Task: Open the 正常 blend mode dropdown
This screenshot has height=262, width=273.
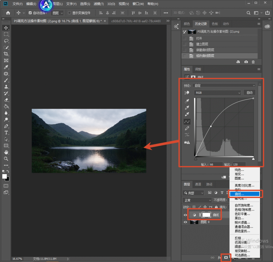Action: [x=197, y=200]
